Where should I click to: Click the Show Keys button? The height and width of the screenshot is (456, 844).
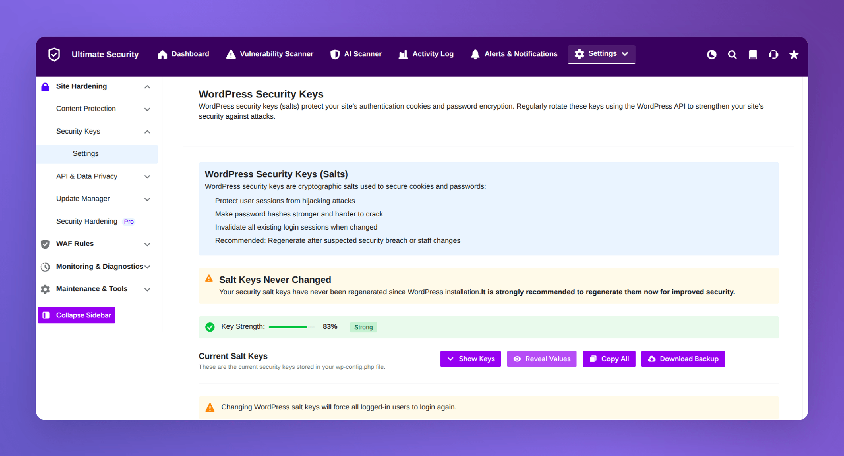[471, 359]
